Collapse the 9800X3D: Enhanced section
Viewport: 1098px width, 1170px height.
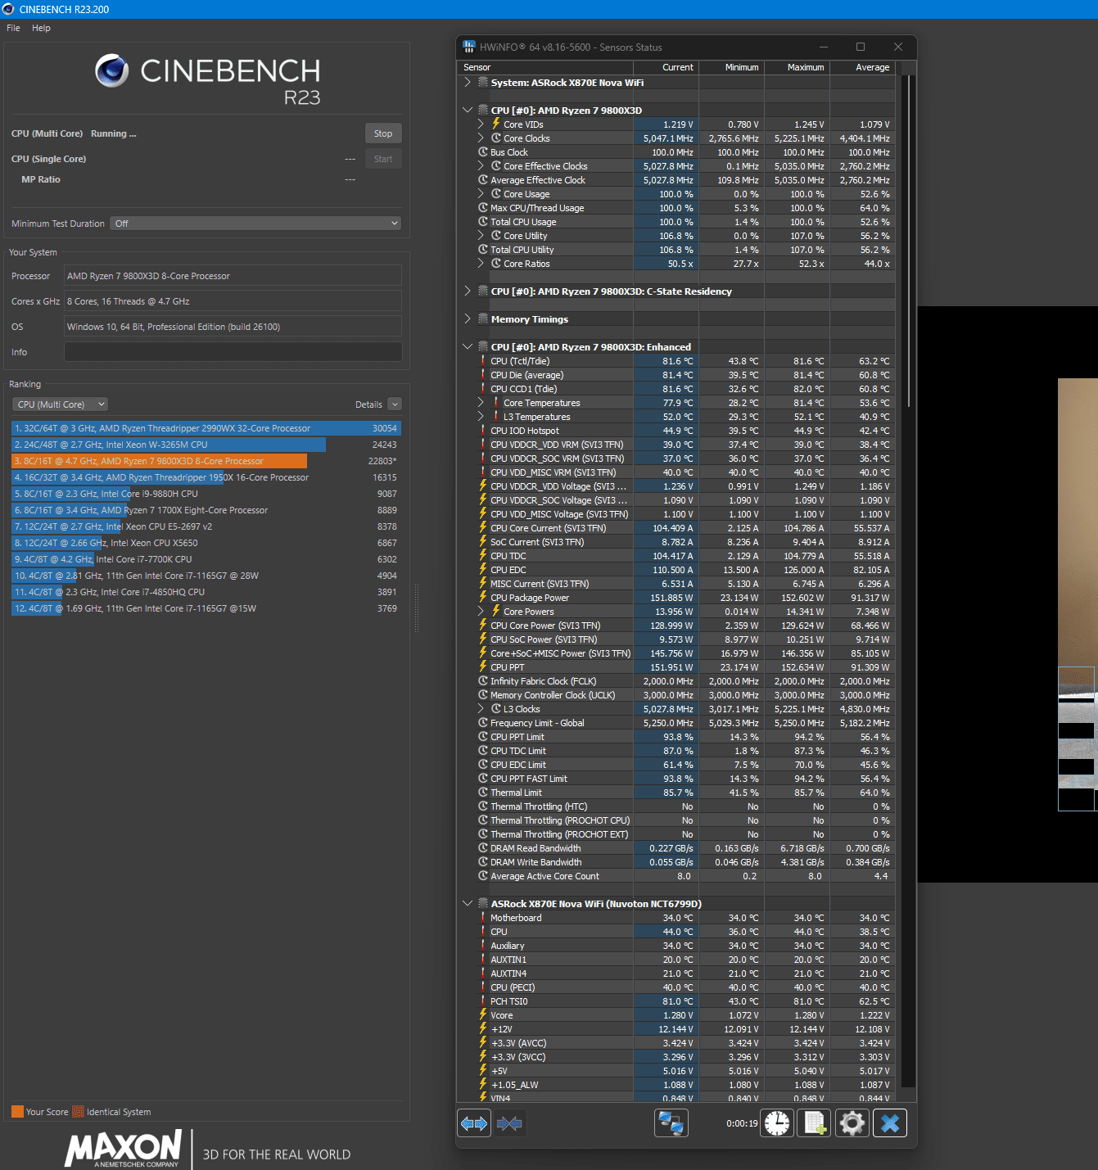[468, 346]
